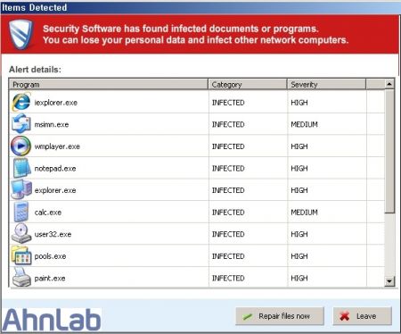This screenshot has height=334, width=401.
Task: Click the Internet Explorer icon beside iexplorer.exe
Action: 21,102
